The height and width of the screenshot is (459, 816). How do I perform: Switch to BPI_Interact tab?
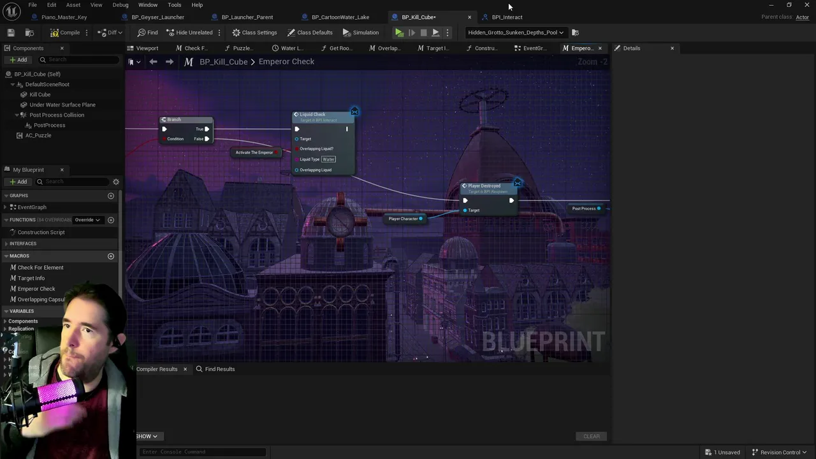coord(507,17)
